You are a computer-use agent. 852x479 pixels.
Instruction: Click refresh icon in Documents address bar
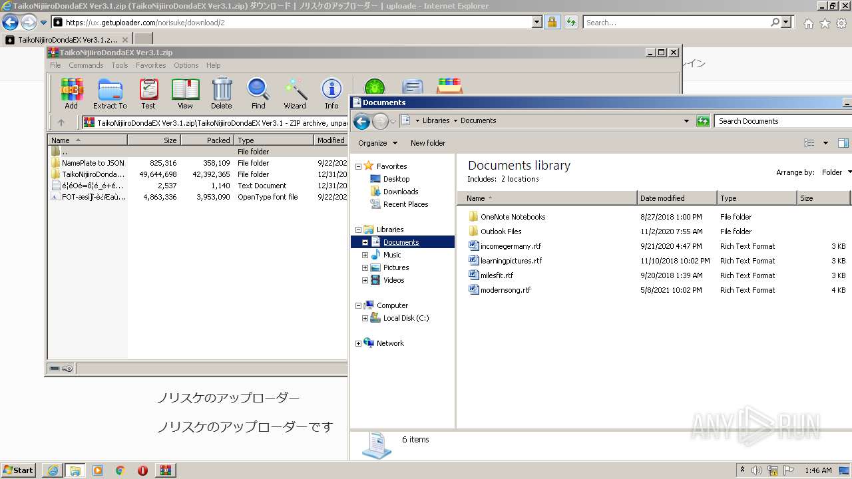703,121
